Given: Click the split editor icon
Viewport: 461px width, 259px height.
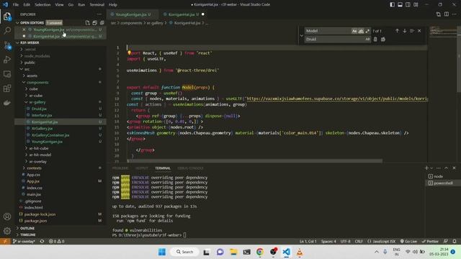Looking at the screenshot, I should [x=447, y=14].
